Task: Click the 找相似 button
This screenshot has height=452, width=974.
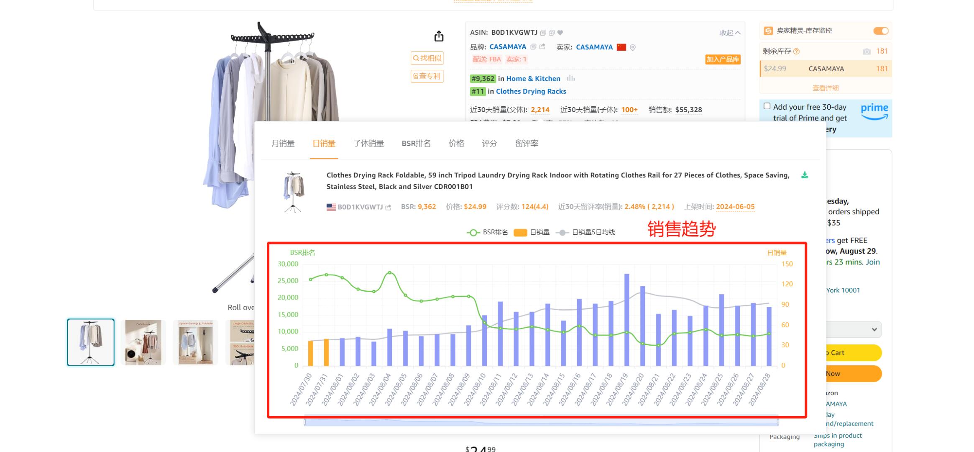Action: [427, 58]
